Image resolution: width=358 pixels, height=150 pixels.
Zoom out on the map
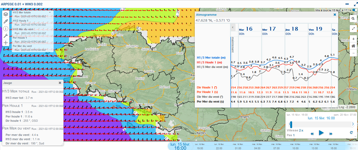click(x=353, y=53)
